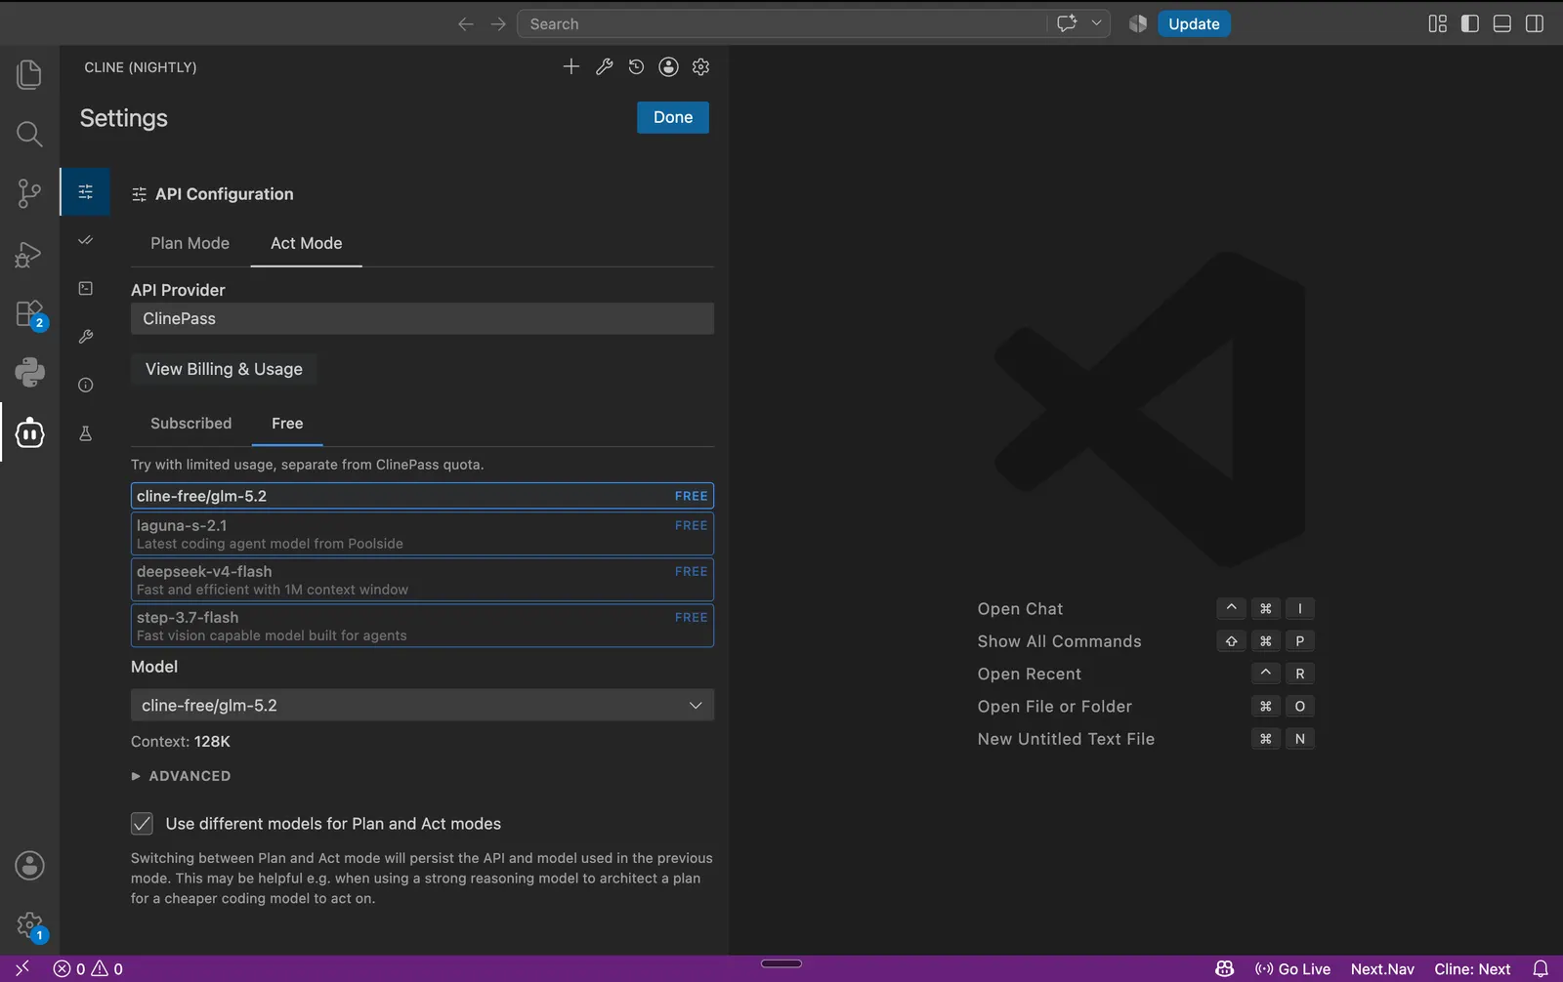Open Manage gear in activity bar

[x=29, y=925]
